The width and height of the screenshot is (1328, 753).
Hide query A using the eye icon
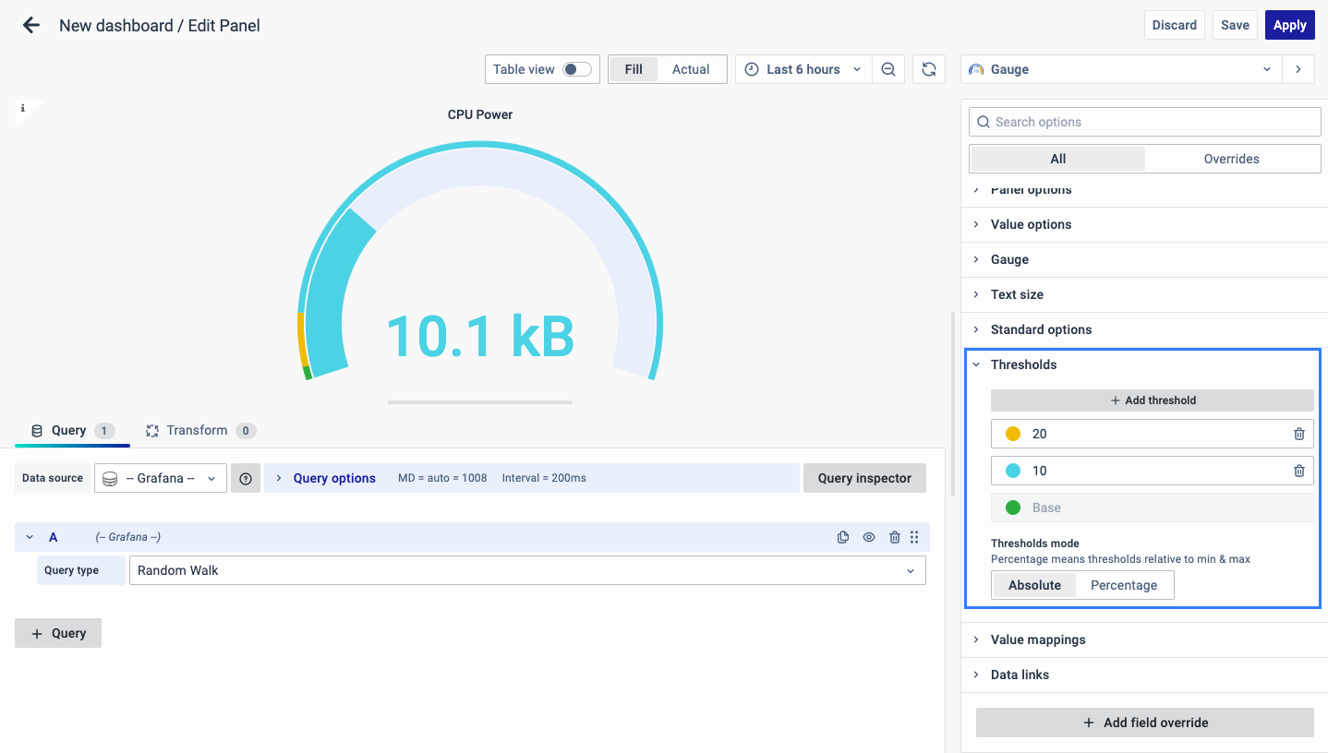coord(869,537)
